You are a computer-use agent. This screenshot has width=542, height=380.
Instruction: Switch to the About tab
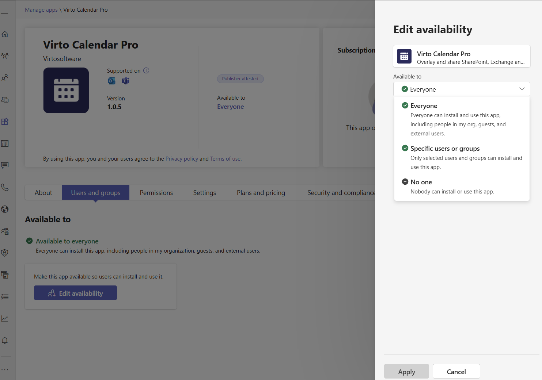pos(43,192)
